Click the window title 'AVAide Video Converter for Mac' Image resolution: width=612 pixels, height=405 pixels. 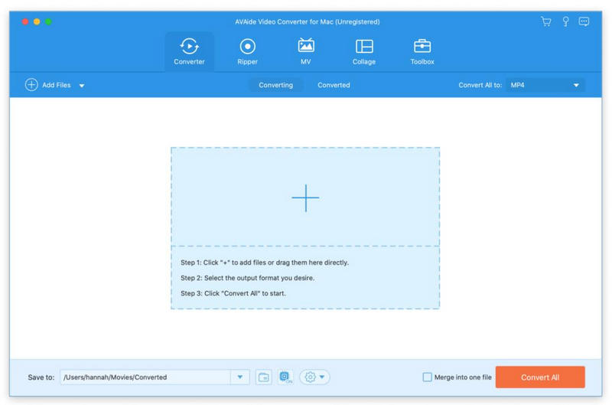coord(308,22)
